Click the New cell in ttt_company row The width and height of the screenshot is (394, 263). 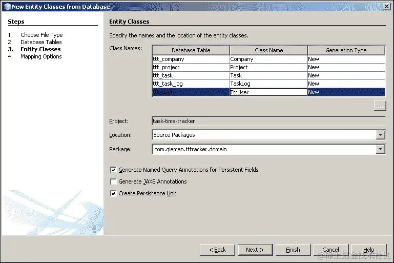346,59
